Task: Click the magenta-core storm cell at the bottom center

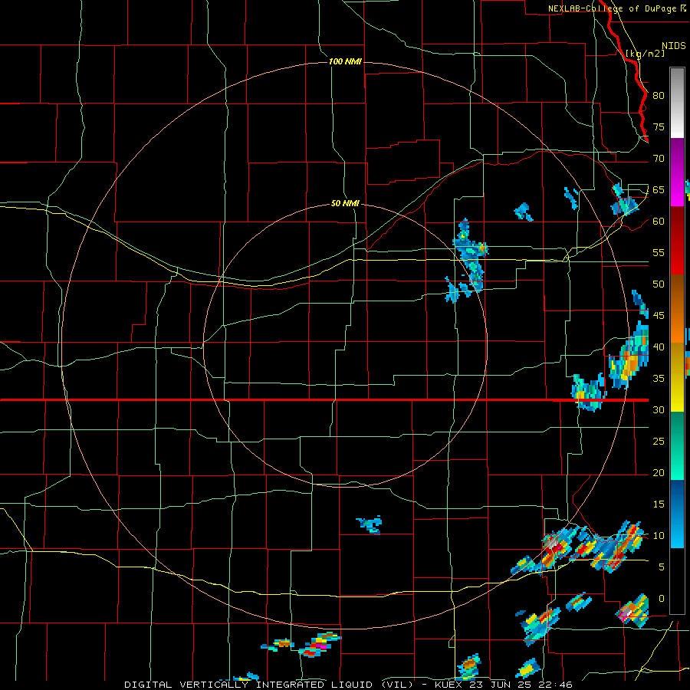Action: click(320, 645)
